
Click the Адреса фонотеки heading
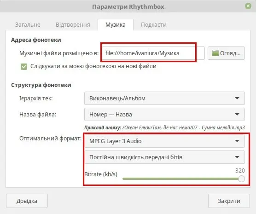pyautogui.click(x=36, y=40)
